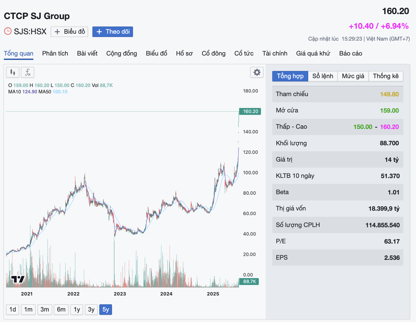416x322 pixels.
Task: Click the Cao high value 160.20
Action: click(x=389, y=127)
